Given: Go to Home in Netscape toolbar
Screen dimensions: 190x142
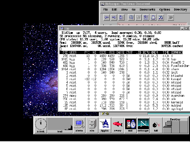Looking at the screenshot, I should tap(121, 18).
